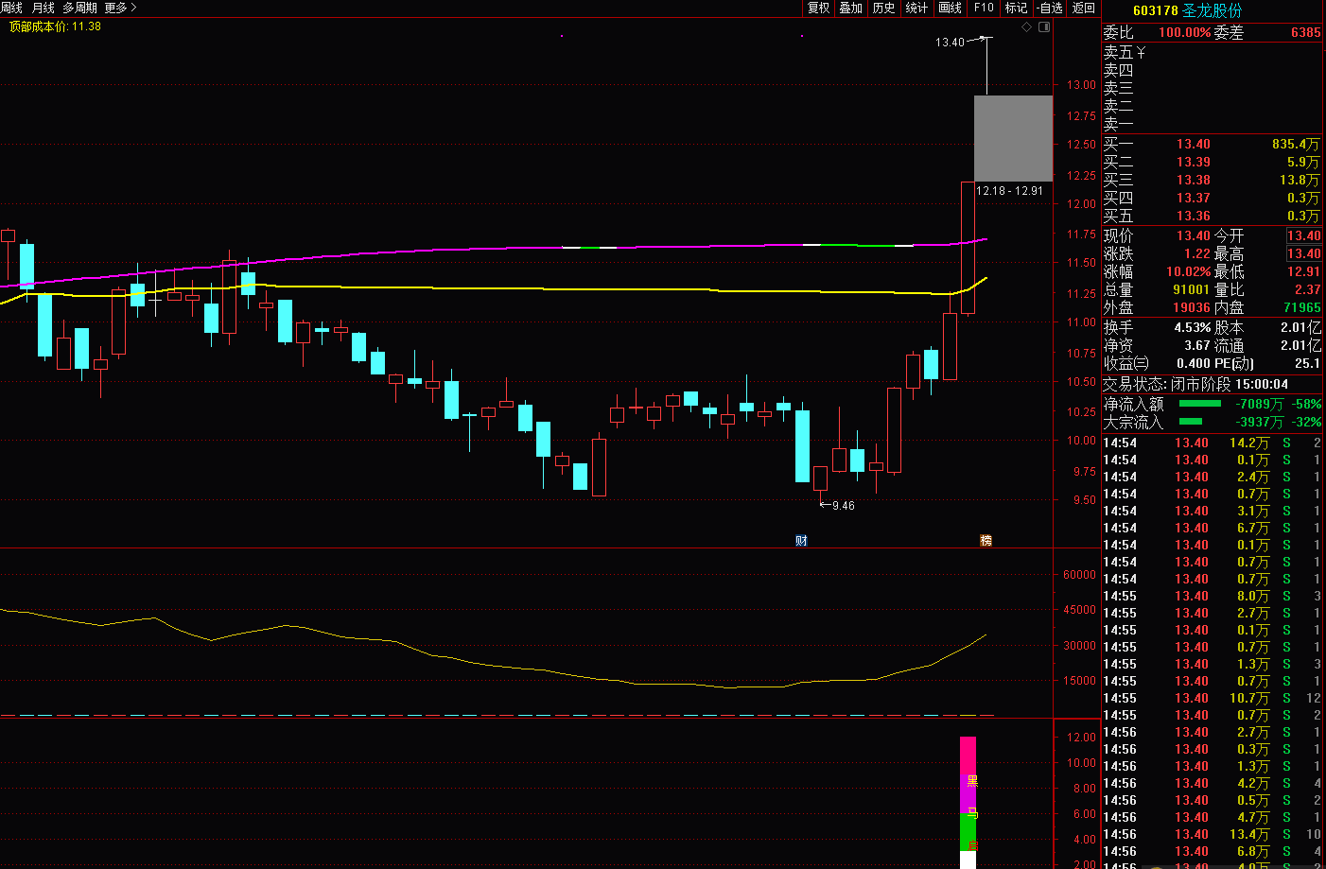The width and height of the screenshot is (1326, 869).
Task: Select the 14:54 tick row with 14.2万
Action: point(1212,443)
